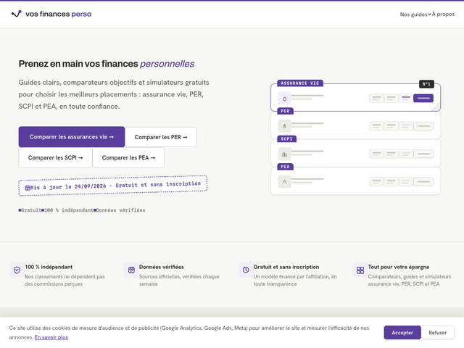Click the Gratuit et sans inscription heading
Viewport: 464px width, 348px height.
coord(286,267)
